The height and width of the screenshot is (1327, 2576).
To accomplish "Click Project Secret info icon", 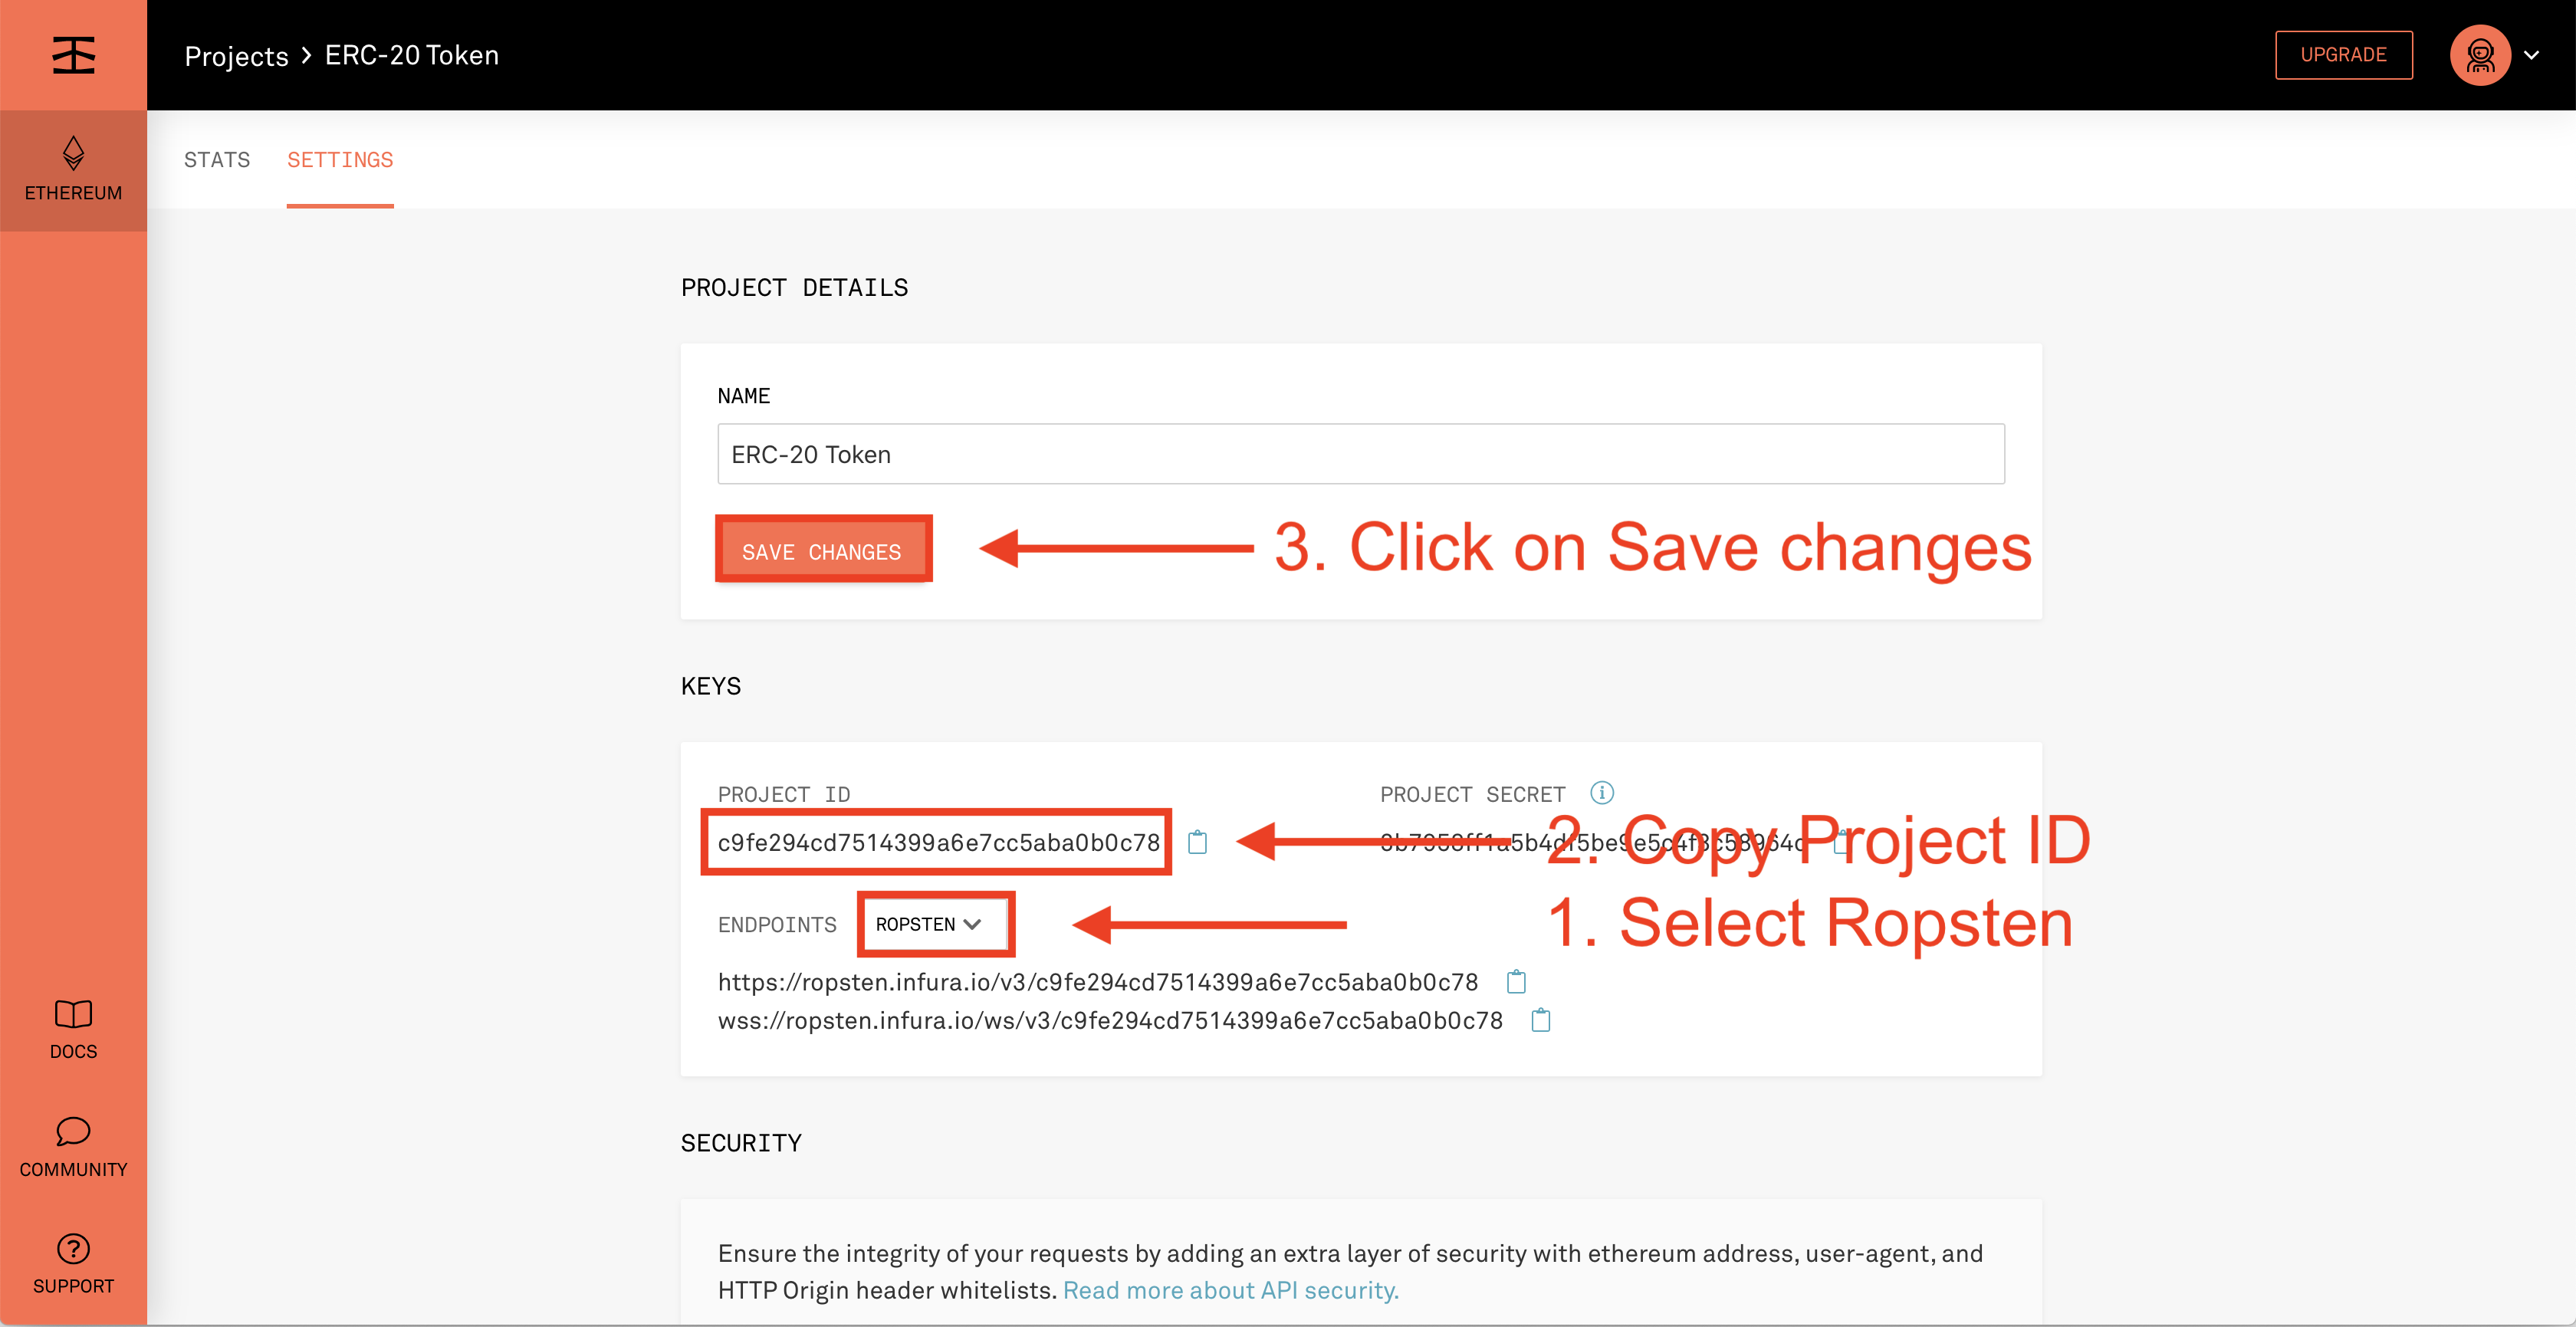I will pos(1602,793).
